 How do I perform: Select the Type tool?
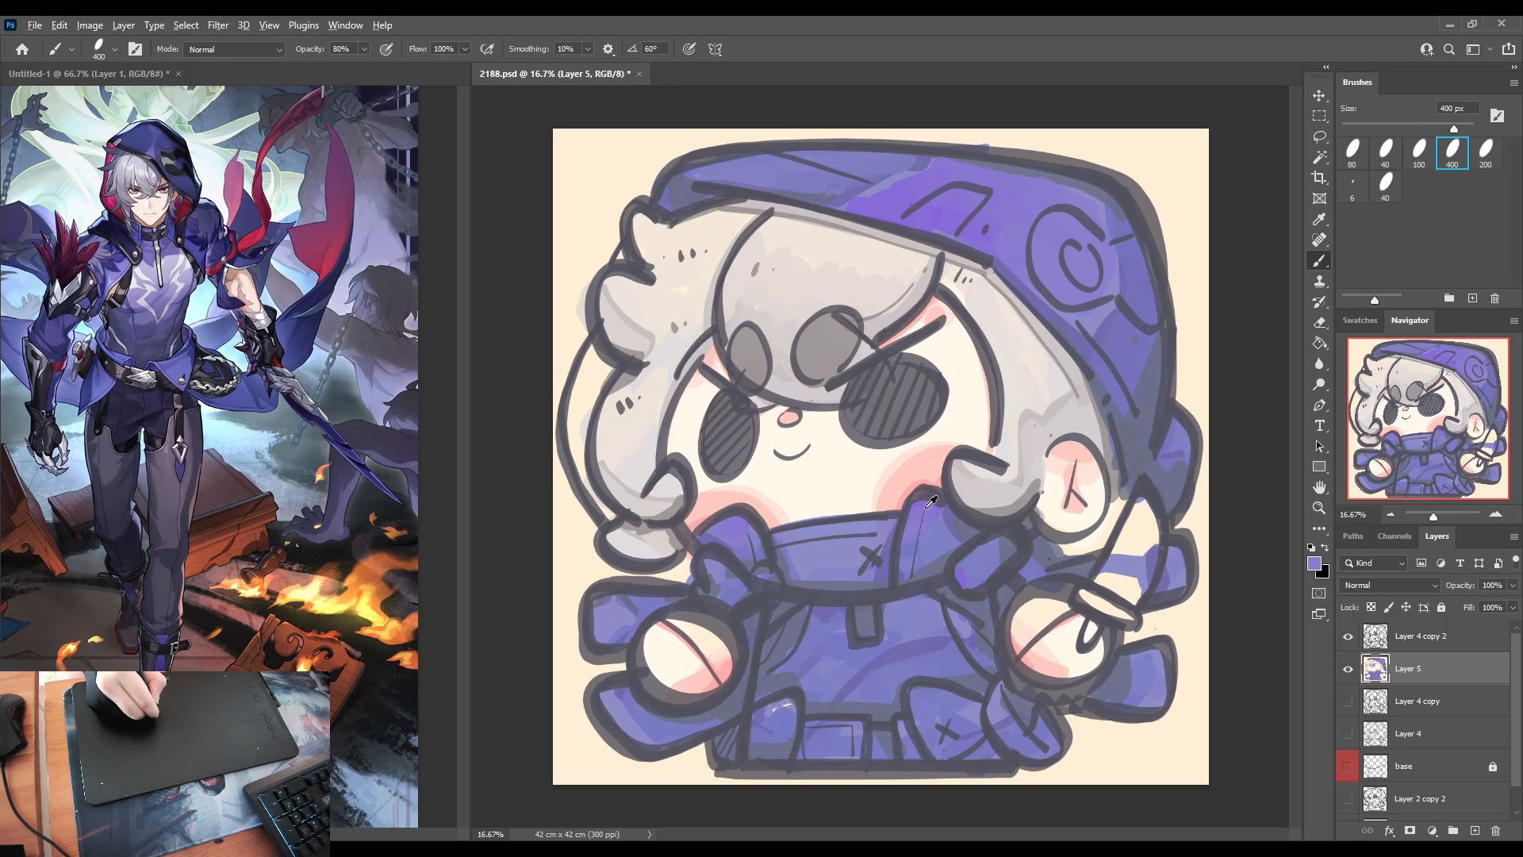(1319, 426)
